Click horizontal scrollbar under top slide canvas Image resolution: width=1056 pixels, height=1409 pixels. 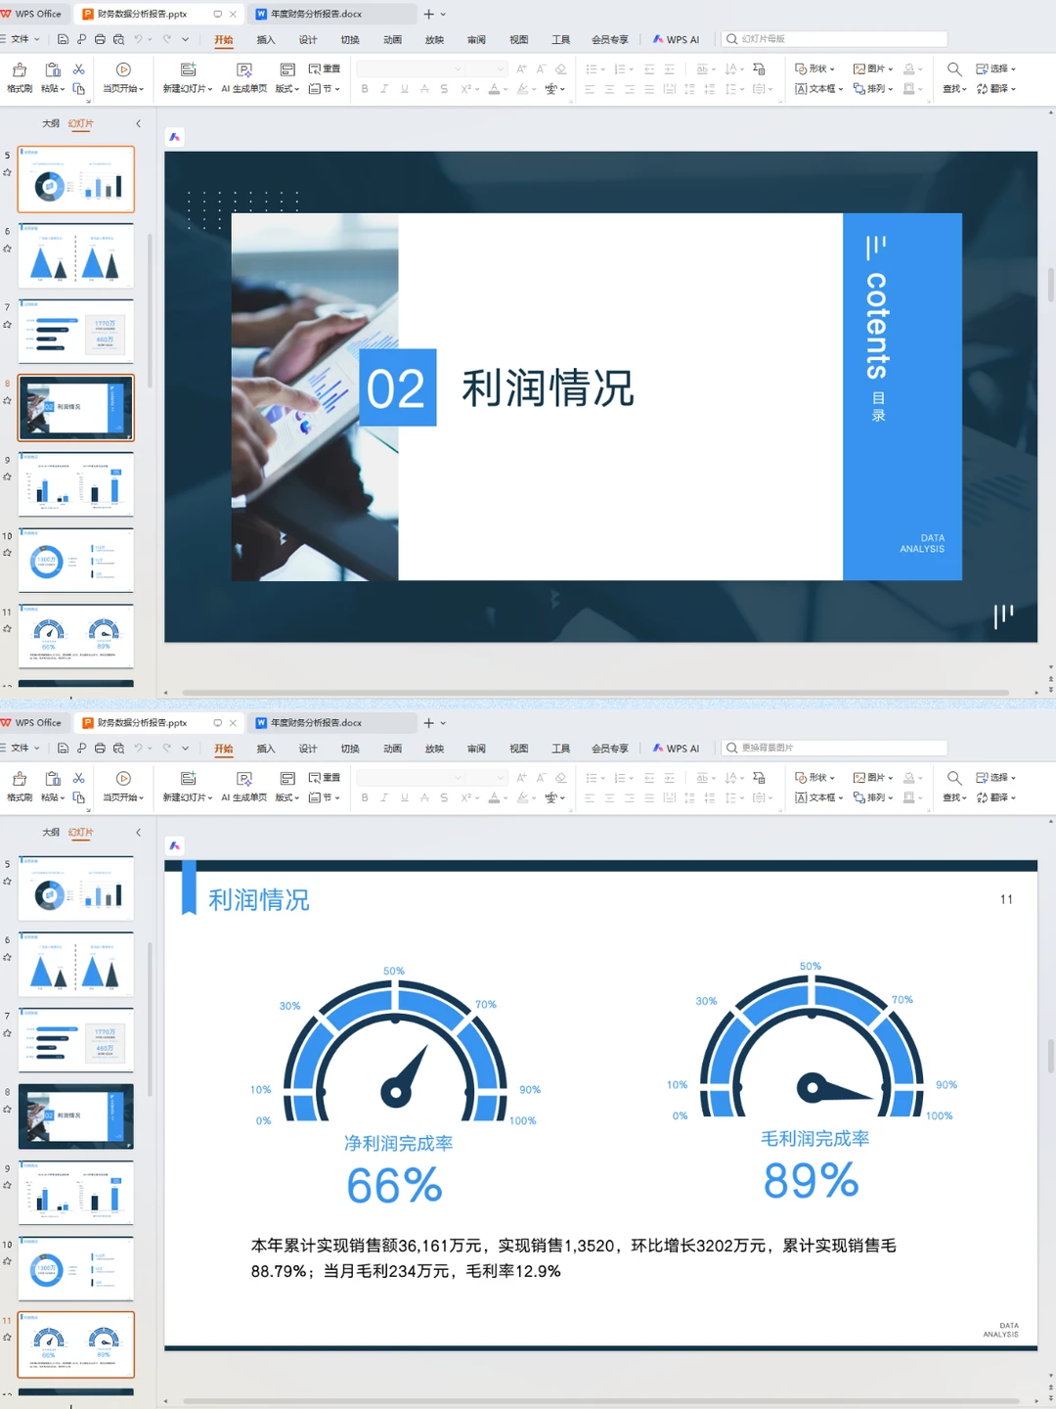595,693
